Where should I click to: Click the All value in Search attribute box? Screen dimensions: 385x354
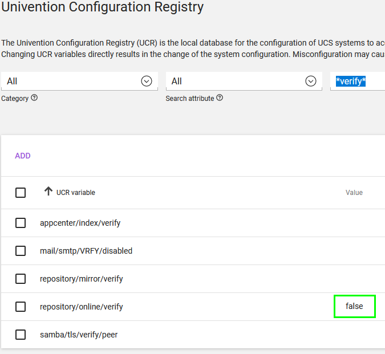[x=177, y=81]
